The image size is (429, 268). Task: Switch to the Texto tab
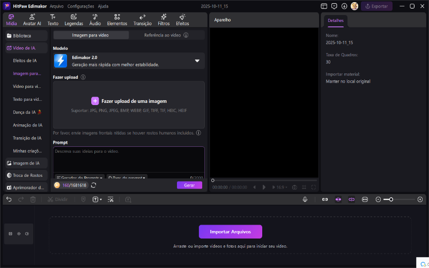pos(53,20)
